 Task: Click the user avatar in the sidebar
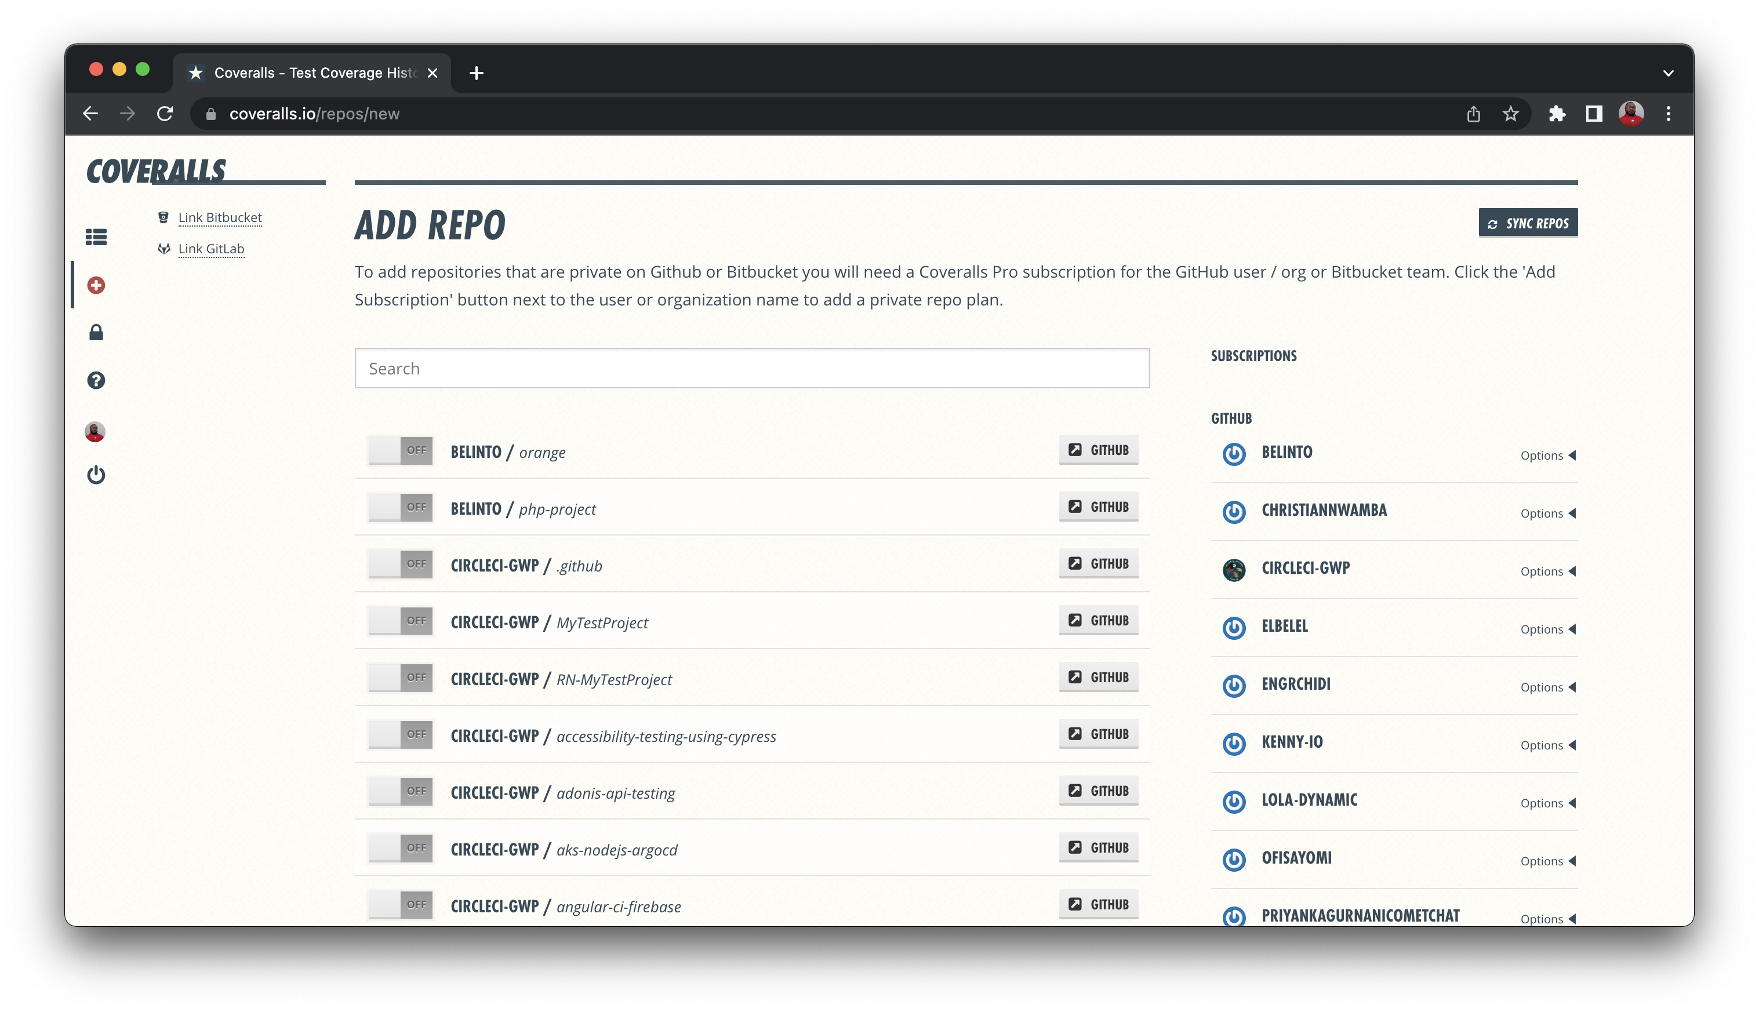click(96, 432)
